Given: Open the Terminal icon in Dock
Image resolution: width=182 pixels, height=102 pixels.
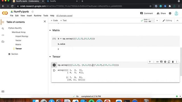Looking at the screenshot, I should pyautogui.click(x=127, y=101).
